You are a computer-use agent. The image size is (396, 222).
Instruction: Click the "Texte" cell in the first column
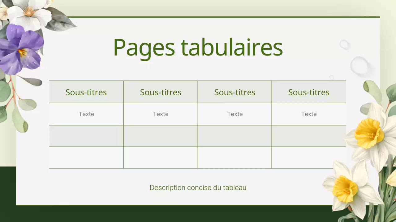[x=86, y=114]
